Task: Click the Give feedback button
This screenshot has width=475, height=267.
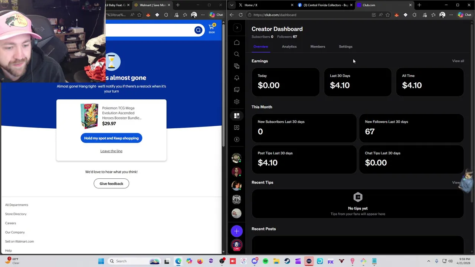Action: pyautogui.click(x=111, y=184)
